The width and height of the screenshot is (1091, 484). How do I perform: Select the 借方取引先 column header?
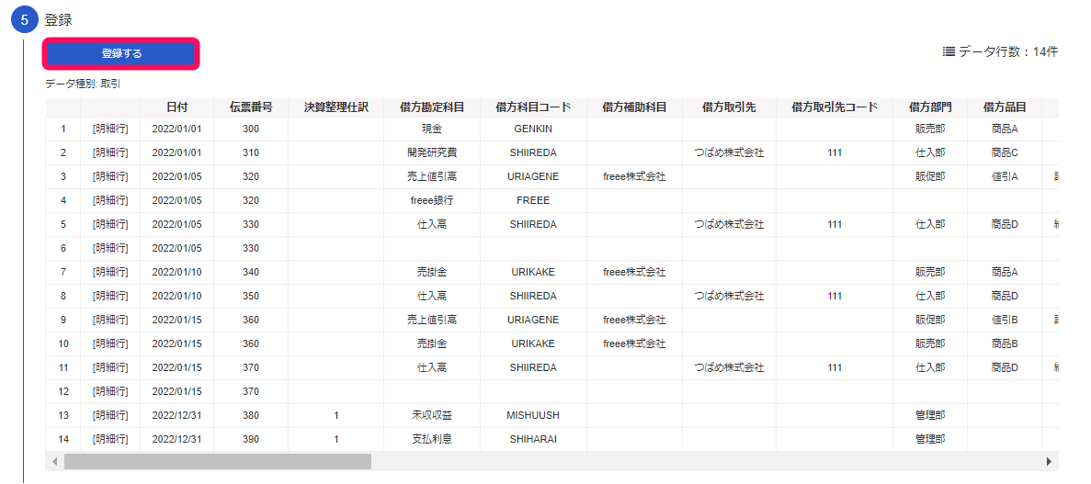(729, 107)
